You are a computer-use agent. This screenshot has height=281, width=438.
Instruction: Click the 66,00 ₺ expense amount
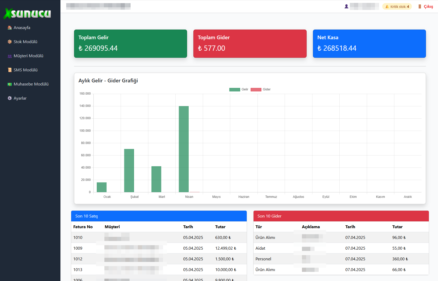pos(399,270)
